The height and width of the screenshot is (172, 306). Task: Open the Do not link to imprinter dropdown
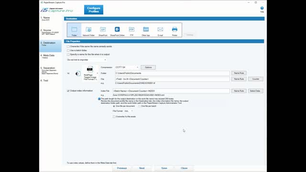87,60
